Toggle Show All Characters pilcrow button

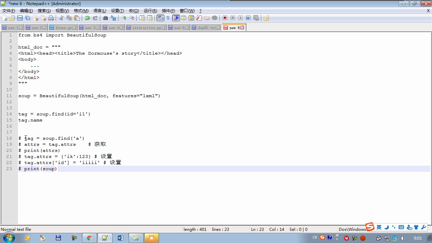(x=168, y=18)
